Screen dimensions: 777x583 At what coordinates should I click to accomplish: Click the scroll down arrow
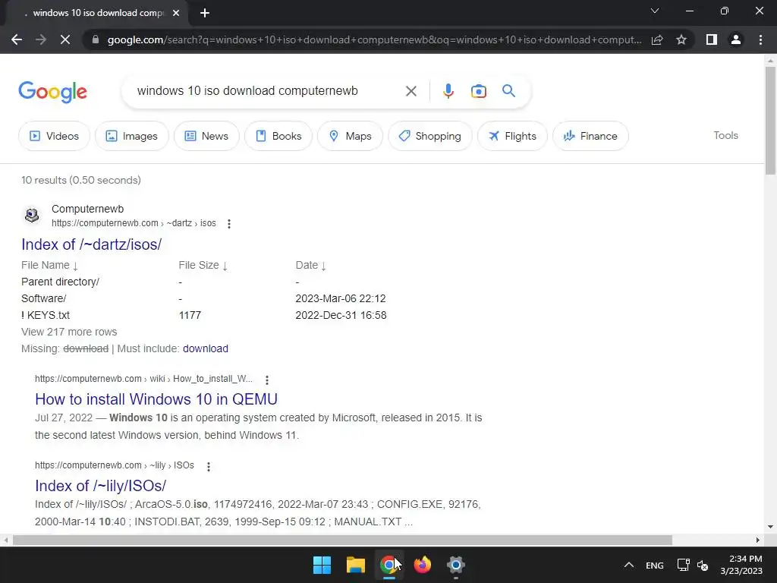[x=770, y=527]
